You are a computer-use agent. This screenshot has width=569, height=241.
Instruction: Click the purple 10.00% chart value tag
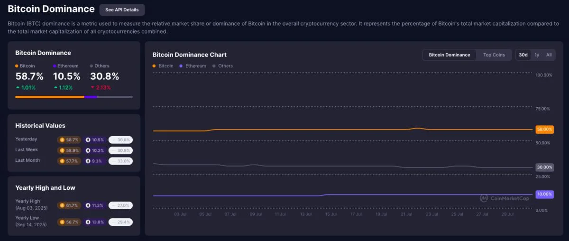click(544, 194)
